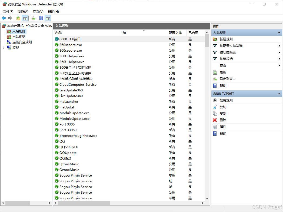The height and width of the screenshot is (212, 283).
Task: Click 导出列表... action link
Action: (x=227, y=79)
